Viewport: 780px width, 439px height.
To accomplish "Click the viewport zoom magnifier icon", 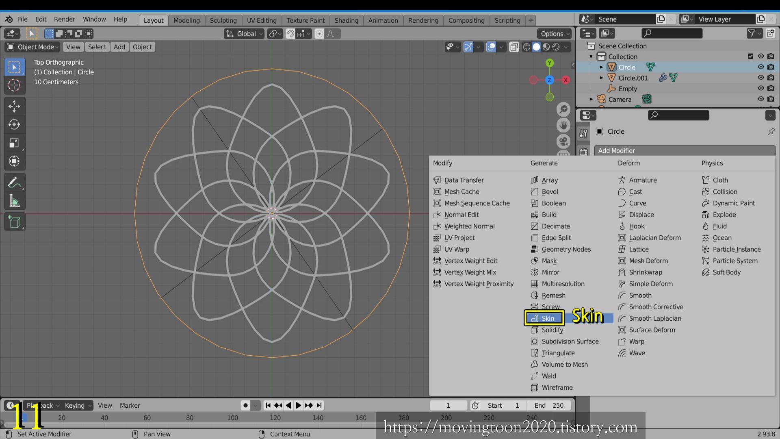I will point(563,109).
